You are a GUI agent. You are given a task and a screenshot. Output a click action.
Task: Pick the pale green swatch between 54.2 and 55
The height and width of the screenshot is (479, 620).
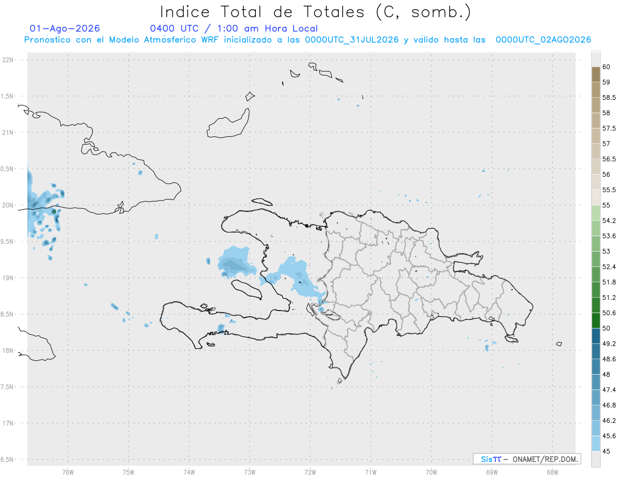click(596, 213)
